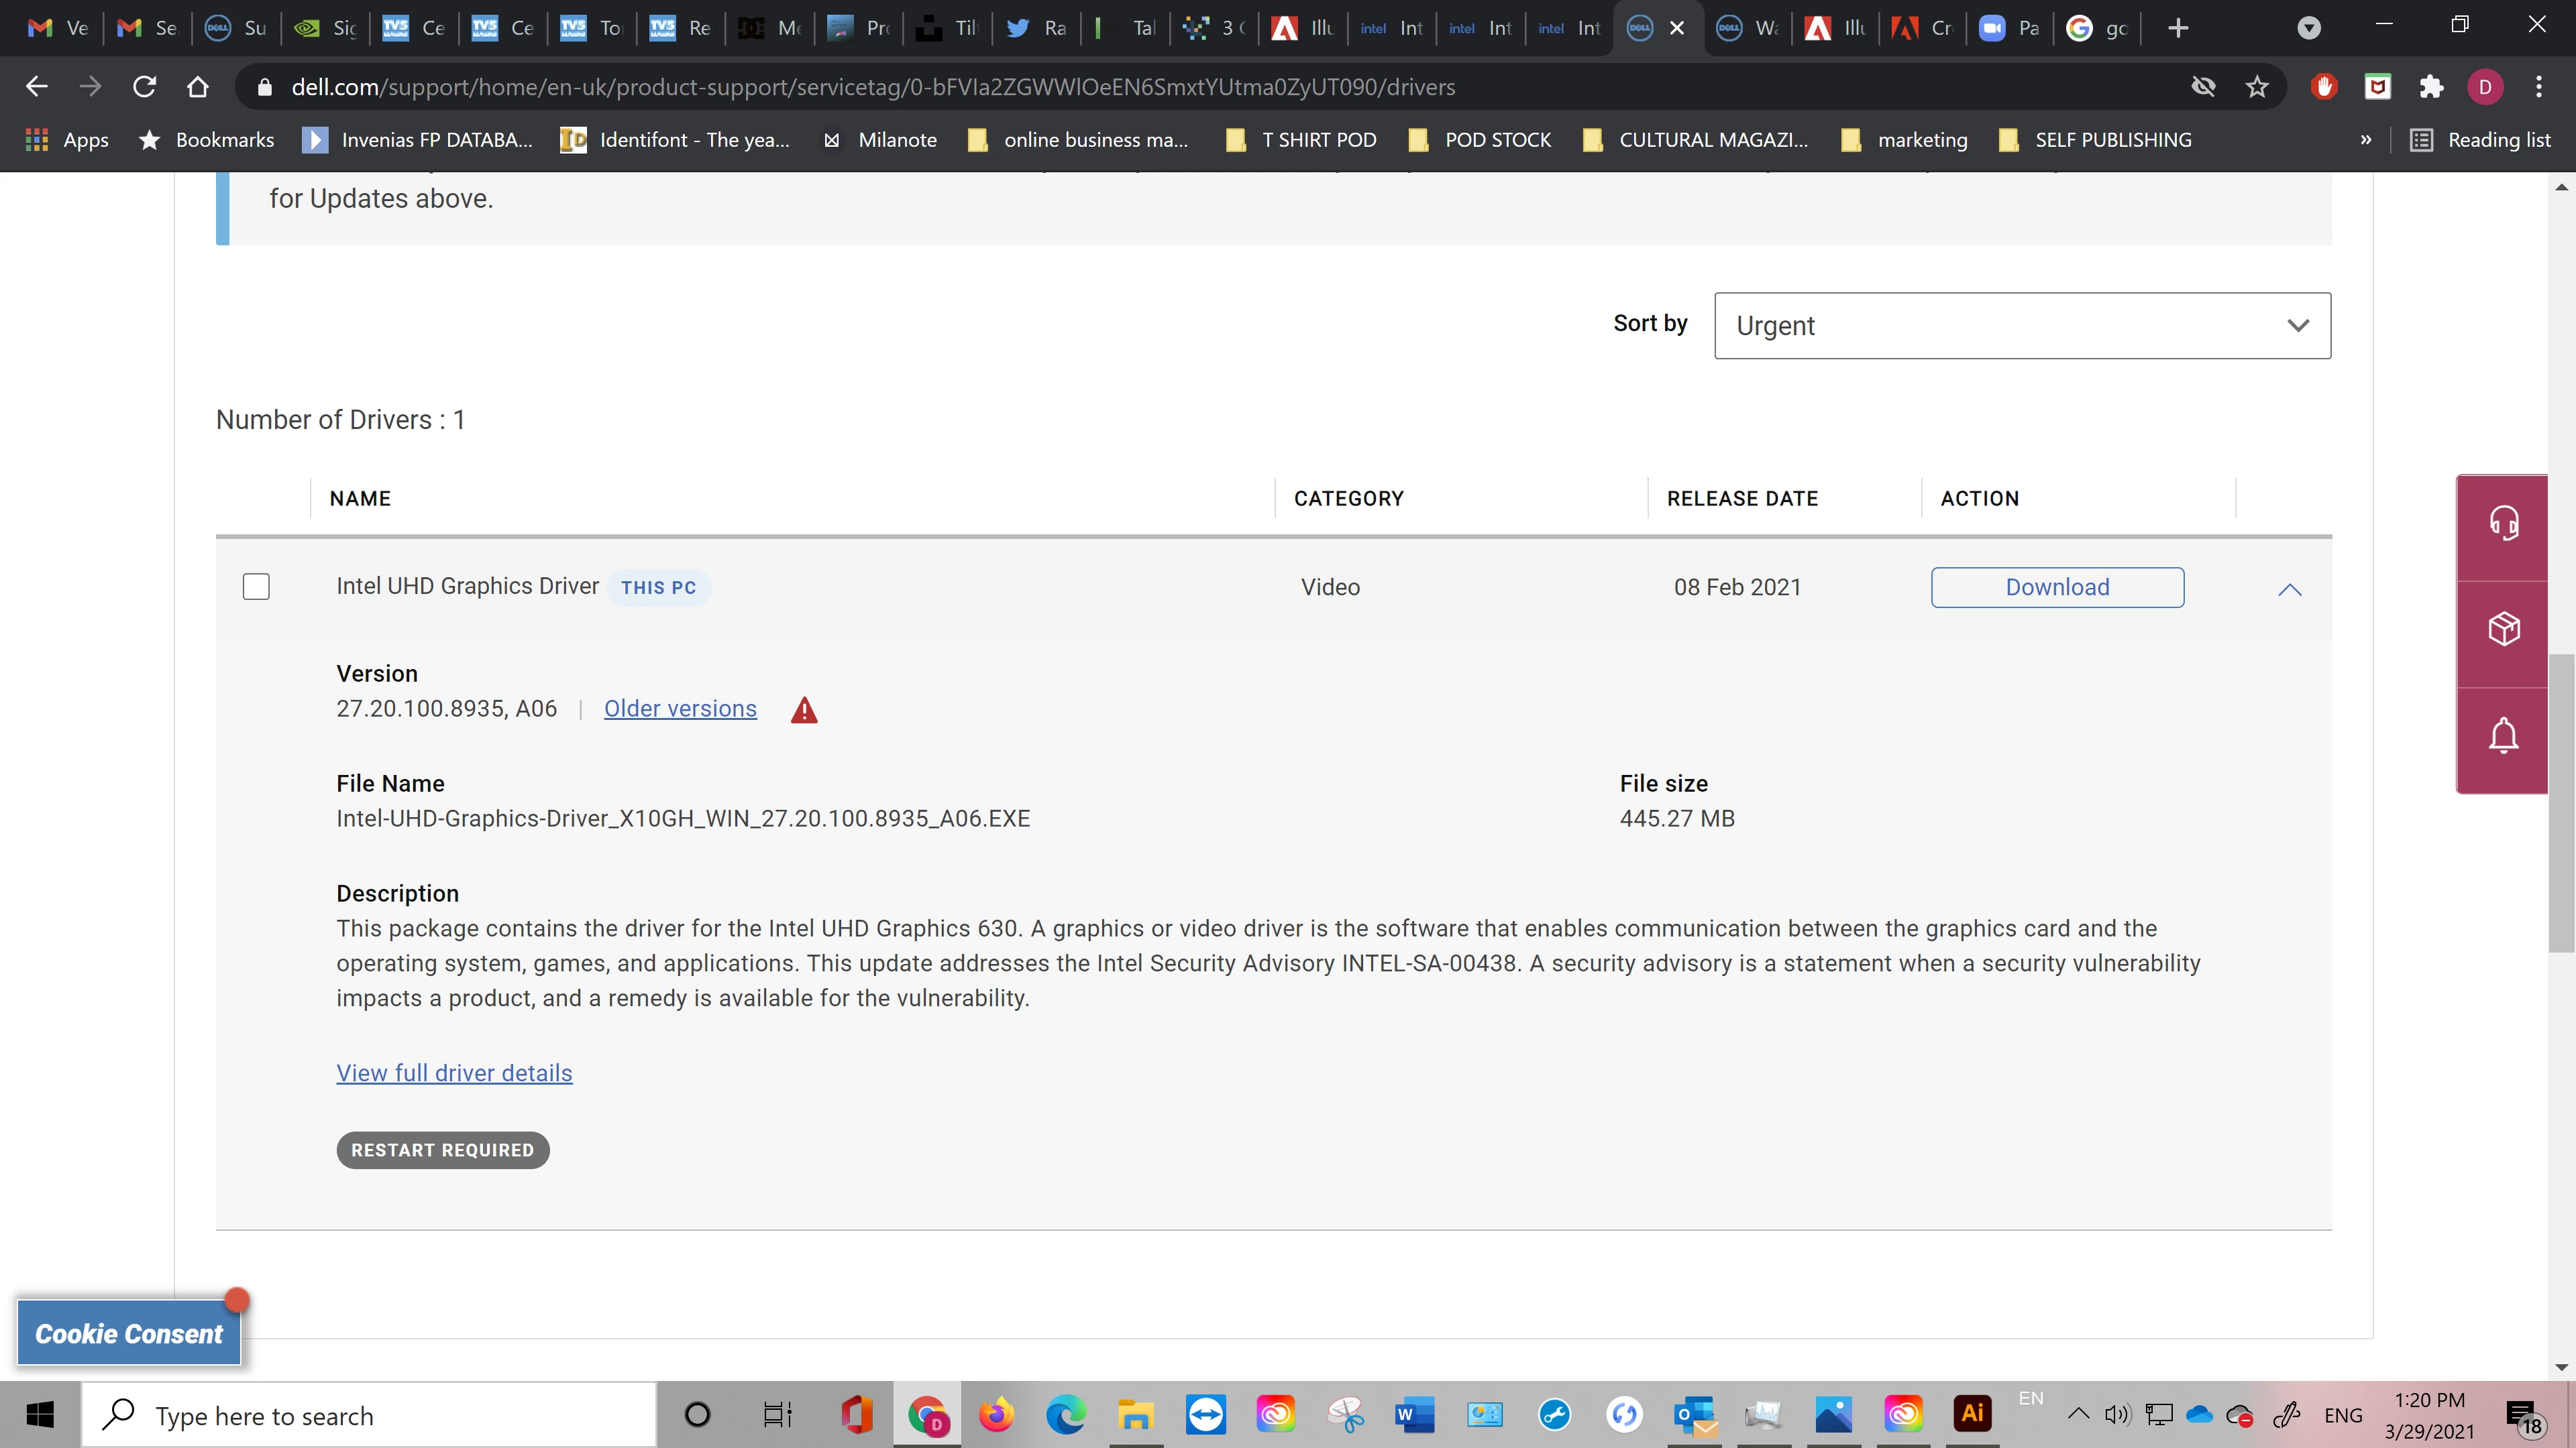Open the Sort by Urgent dropdown

click(x=2022, y=326)
